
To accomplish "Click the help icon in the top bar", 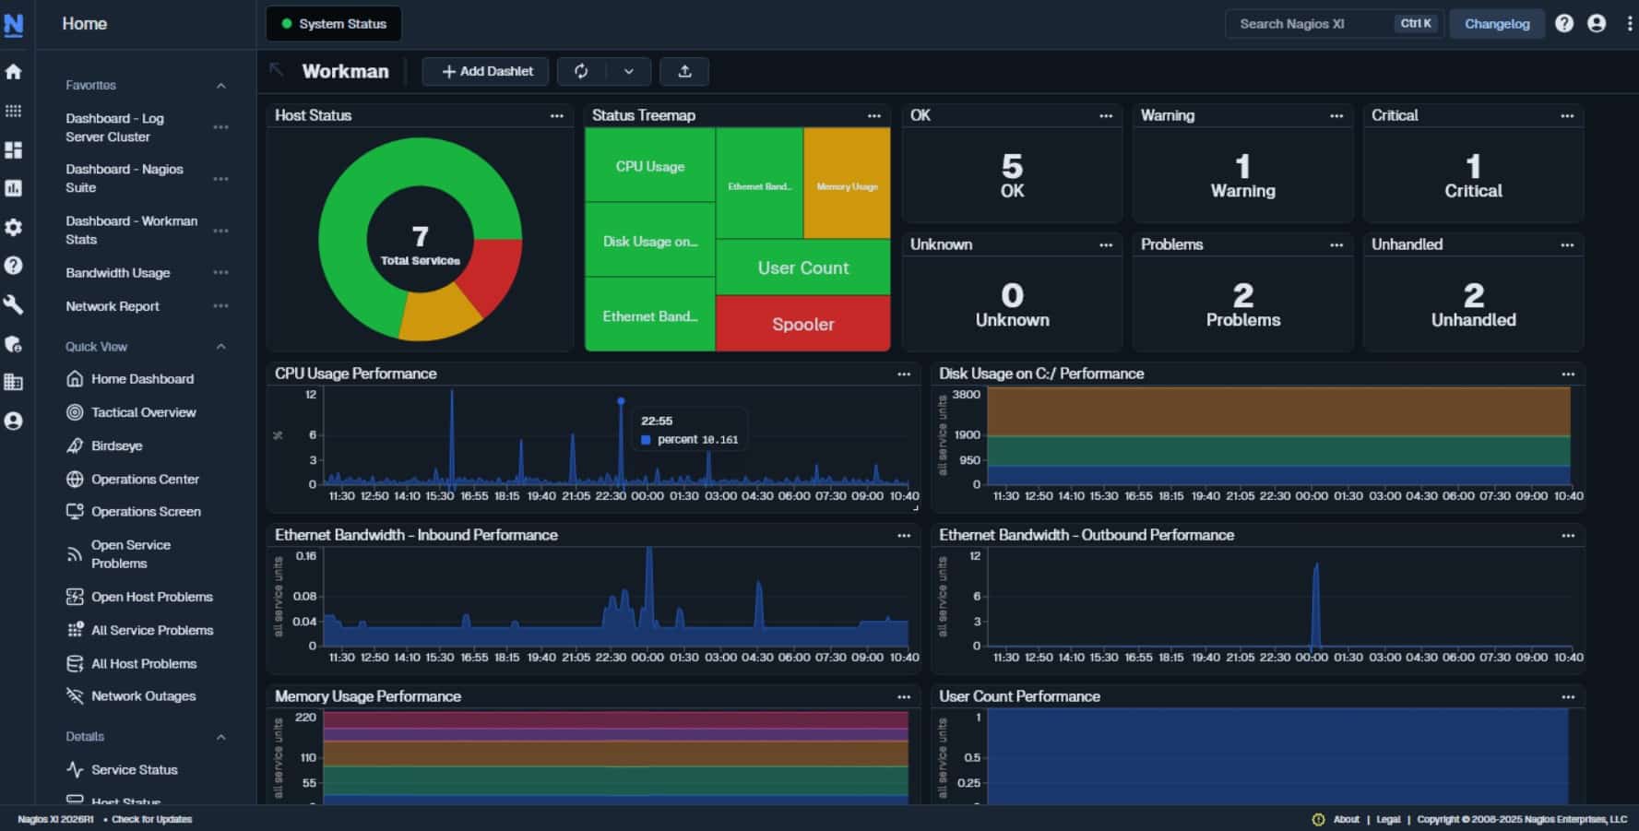I will click(x=1564, y=24).
